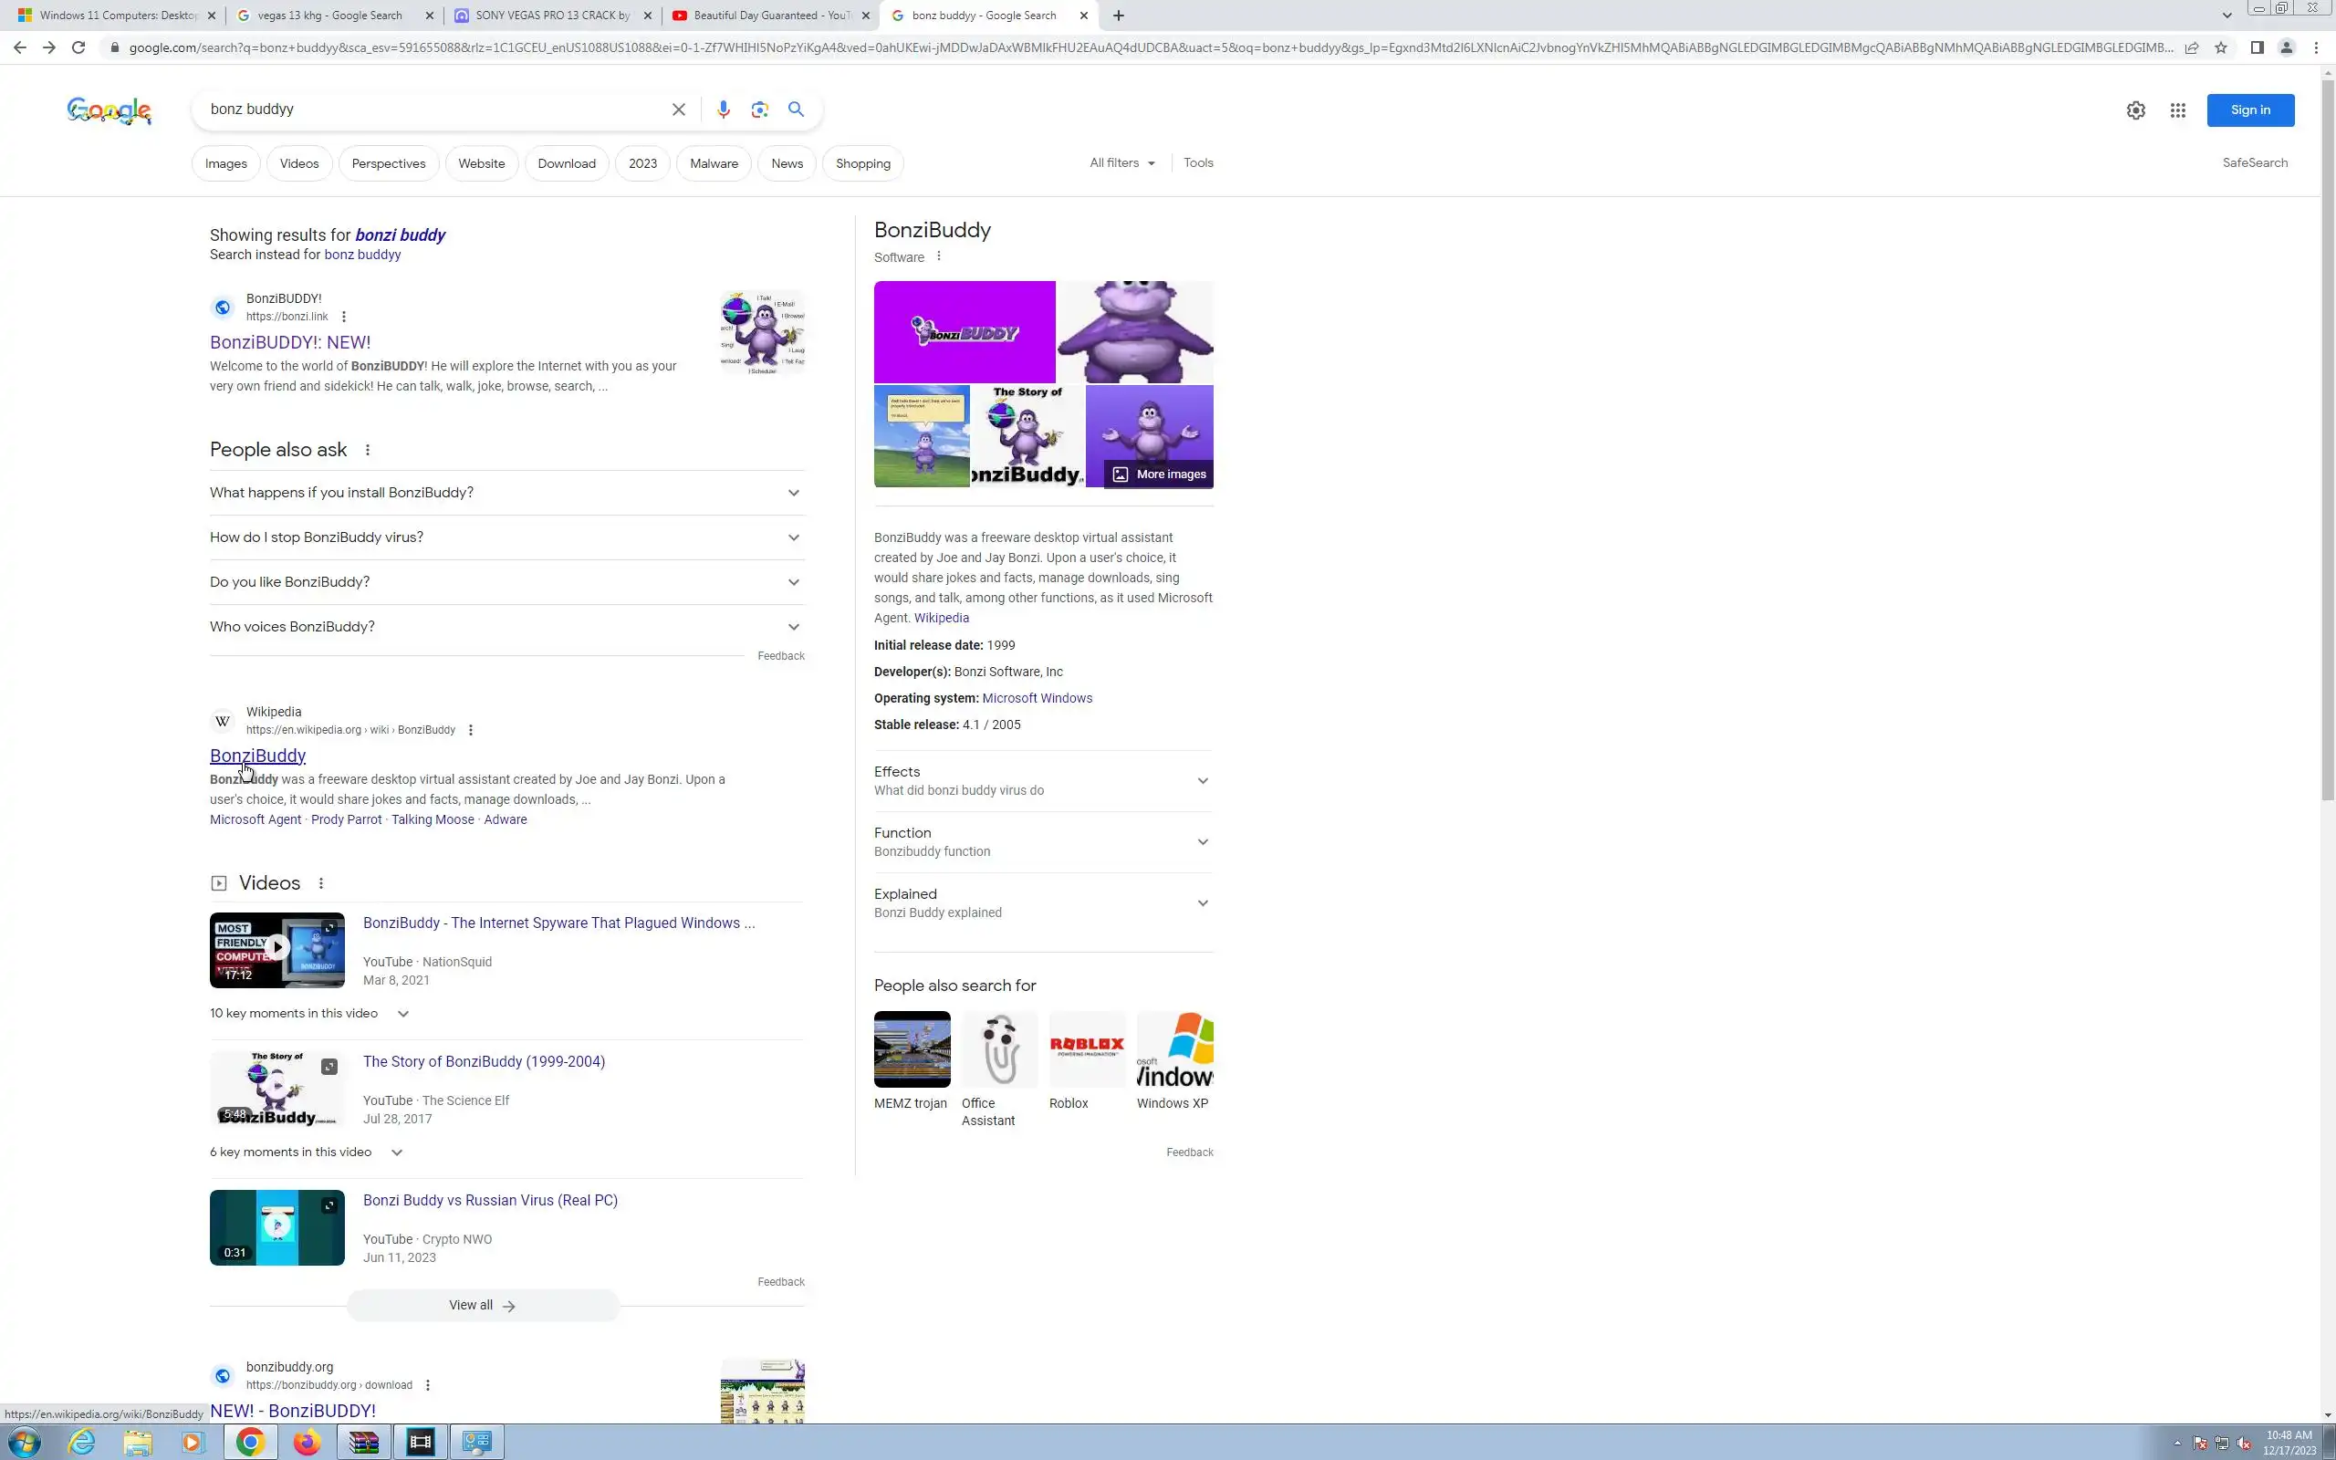2336x1460 pixels.
Task: Launch Firefox from the taskbar
Action: (x=307, y=1442)
